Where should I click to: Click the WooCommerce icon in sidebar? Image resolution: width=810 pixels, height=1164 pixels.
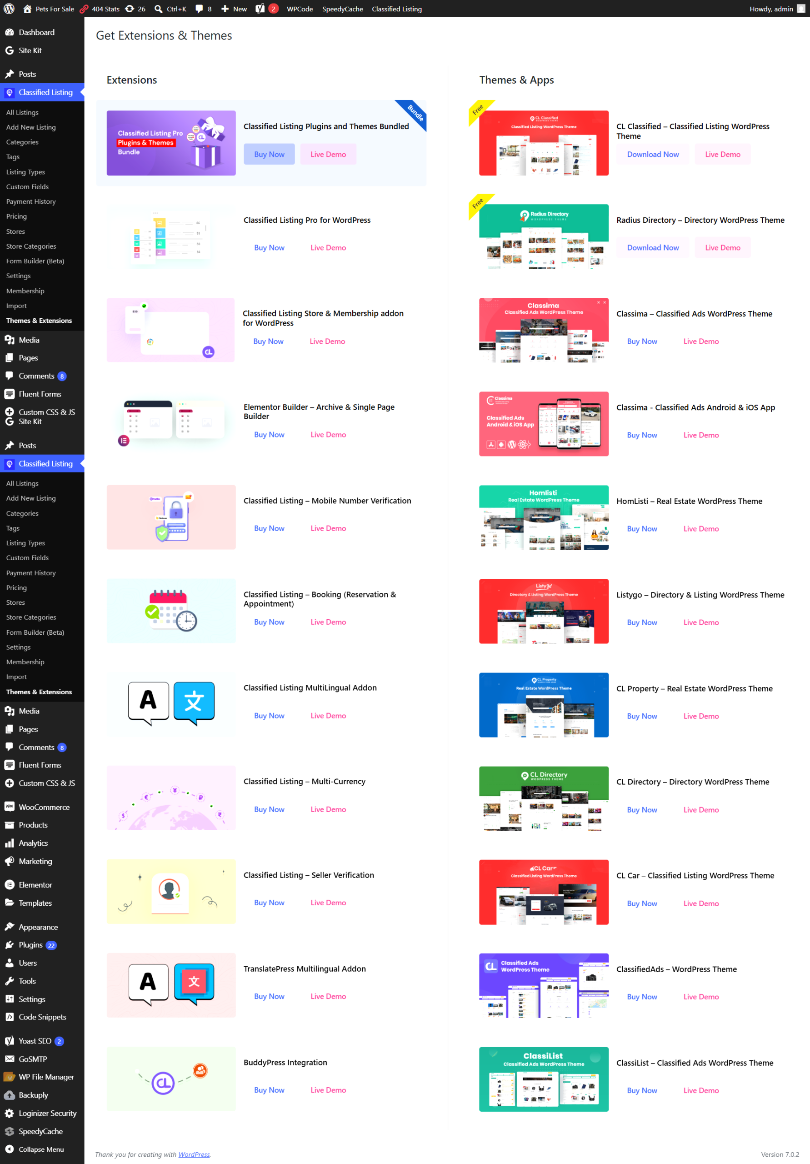(x=9, y=807)
